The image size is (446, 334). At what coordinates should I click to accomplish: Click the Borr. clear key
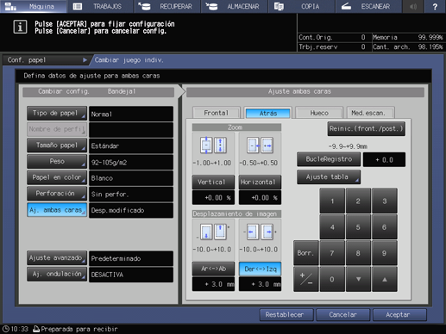coord(306,253)
